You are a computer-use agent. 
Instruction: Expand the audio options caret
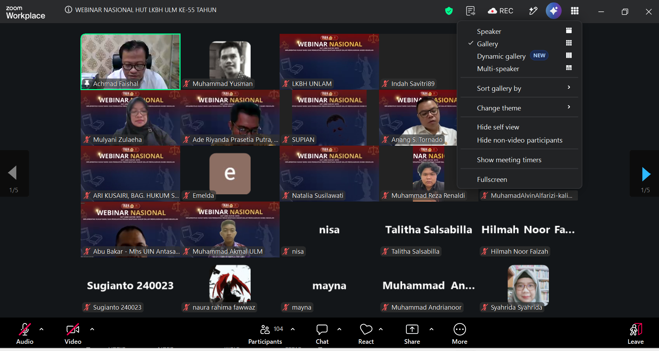[x=41, y=329]
